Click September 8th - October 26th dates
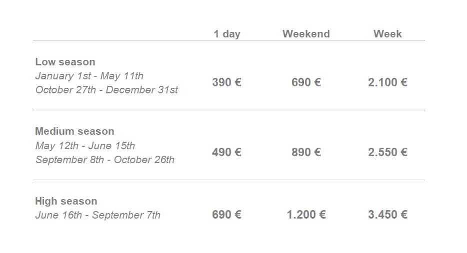The width and height of the screenshot is (467, 253). click(x=105, y=160)
